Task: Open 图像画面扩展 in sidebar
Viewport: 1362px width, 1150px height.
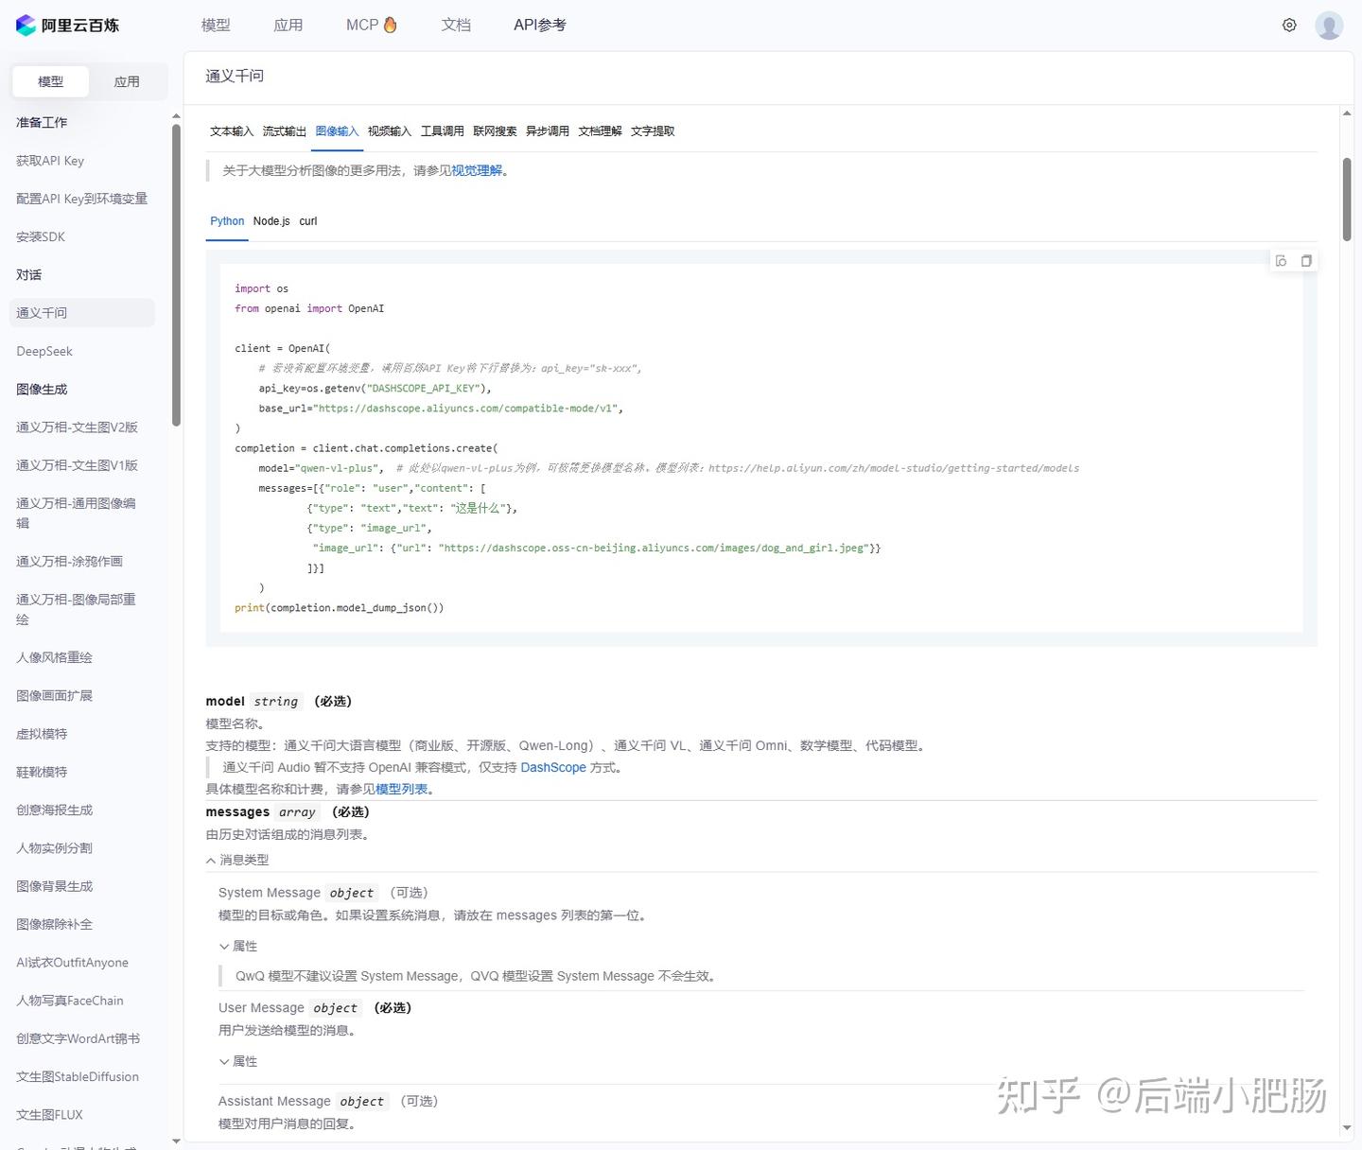Action: coord(55,696)
